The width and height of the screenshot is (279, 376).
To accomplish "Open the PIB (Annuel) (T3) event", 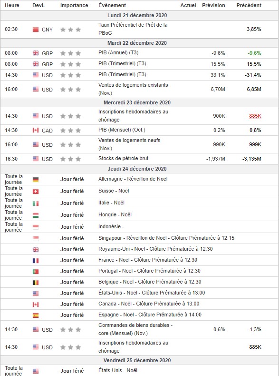I will pos(118,52).
